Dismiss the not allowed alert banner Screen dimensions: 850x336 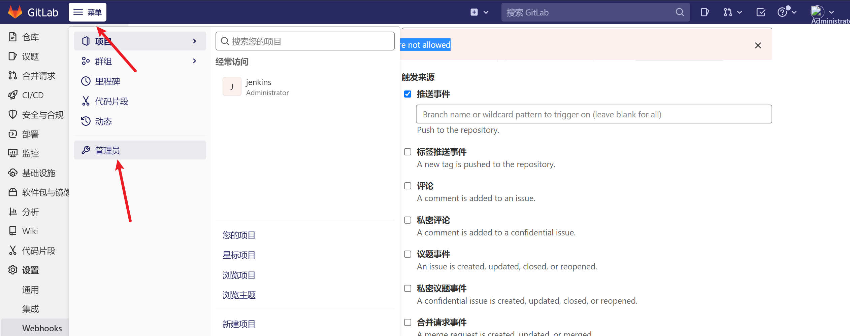758,45
